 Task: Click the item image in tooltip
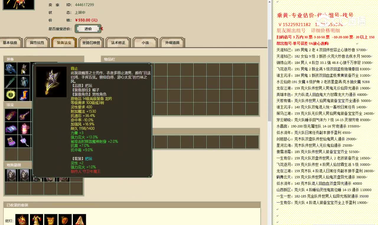pos(51,82)
